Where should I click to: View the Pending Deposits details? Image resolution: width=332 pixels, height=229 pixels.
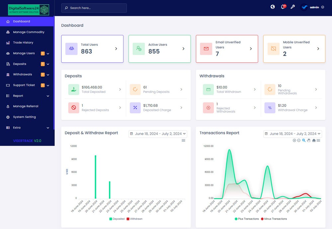156,89
